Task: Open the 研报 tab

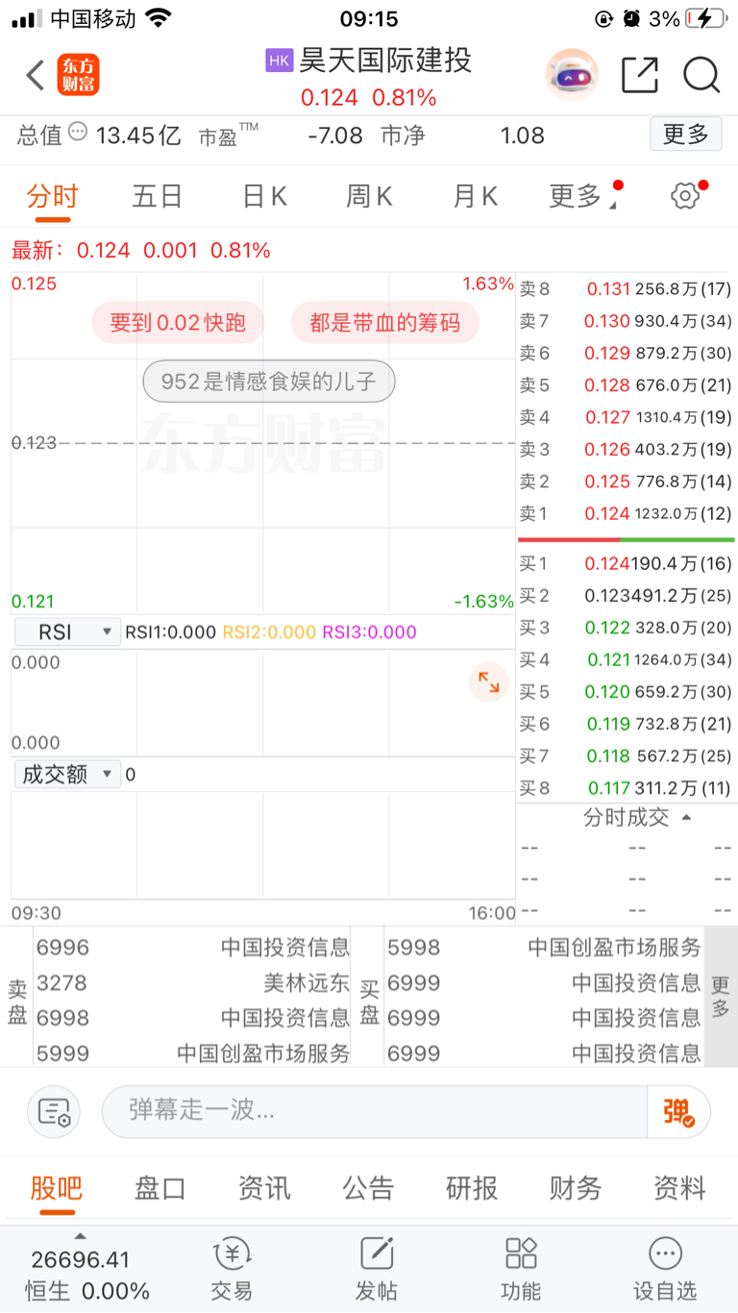Action: point(472,1189)
